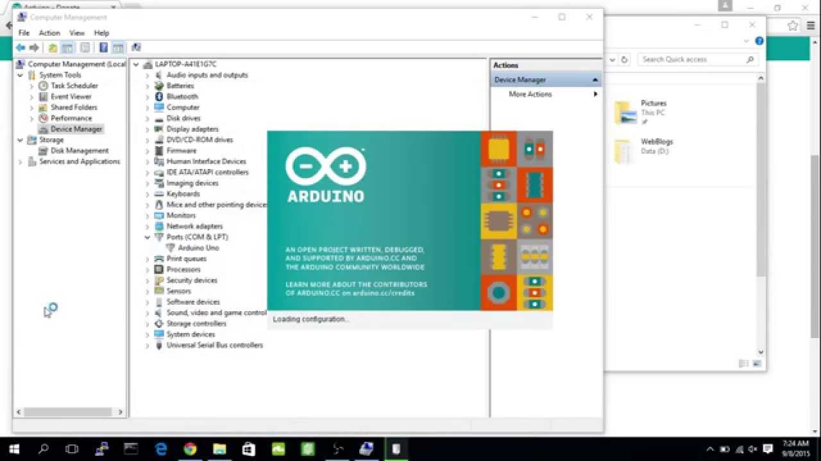Expand the Network adapters category

click(147, 227)
